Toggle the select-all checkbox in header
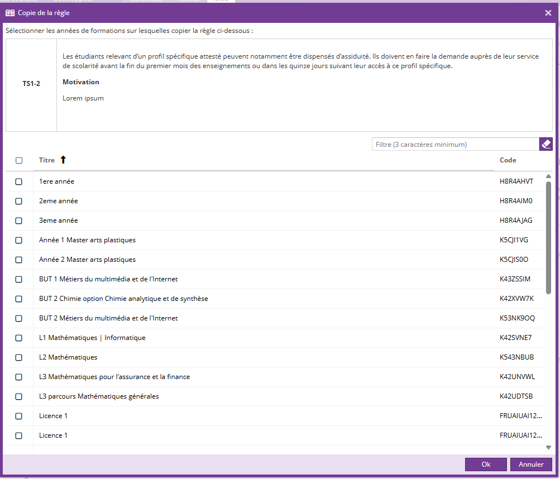The width and height of the screenshot is (560, 479). tap(19, 161)
